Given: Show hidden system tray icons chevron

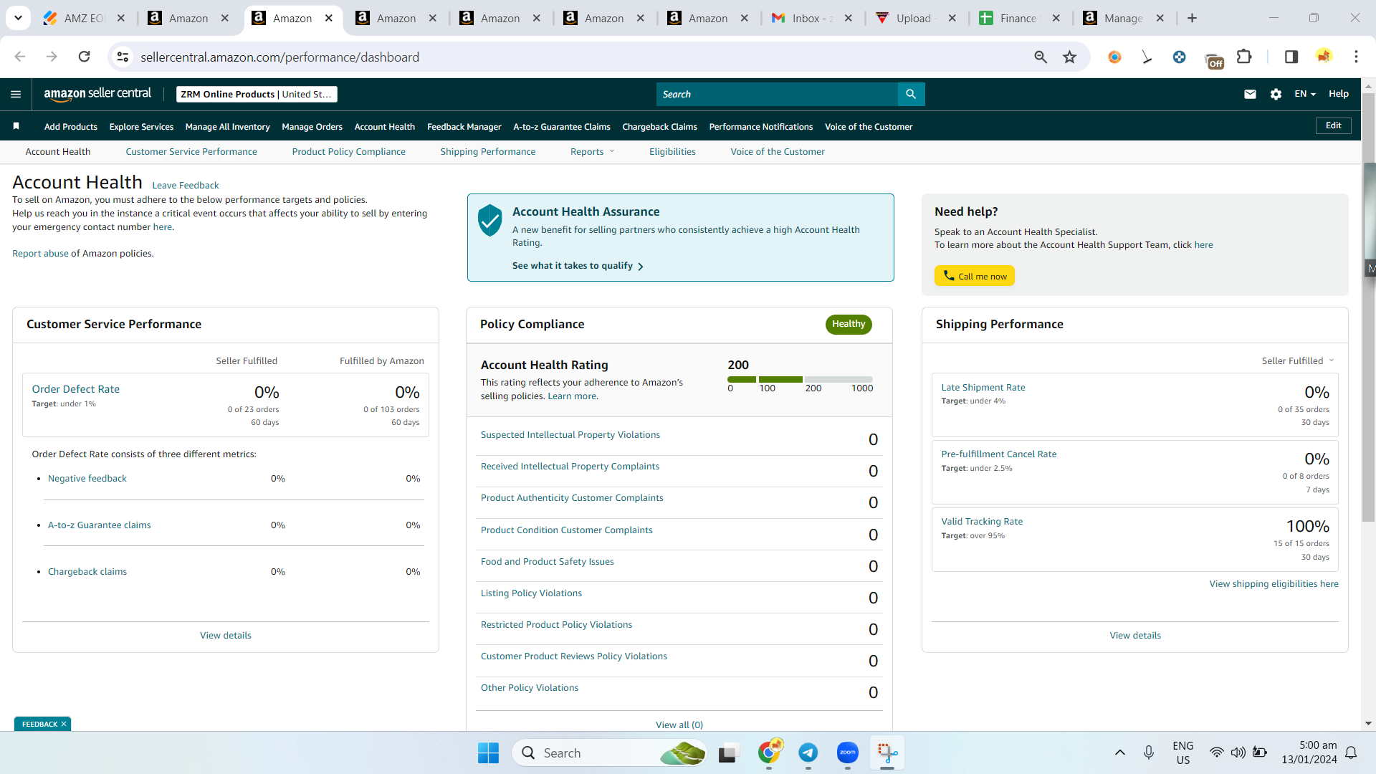Looking at the screenshot, I should (1120, 752).
